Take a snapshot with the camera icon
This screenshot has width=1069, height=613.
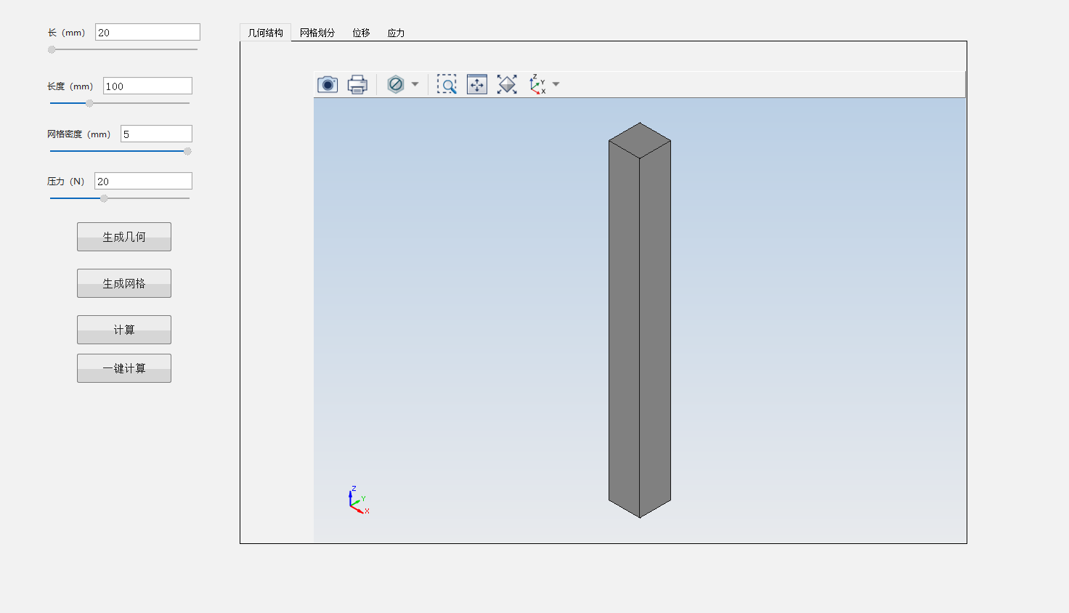tap(328, 84)
